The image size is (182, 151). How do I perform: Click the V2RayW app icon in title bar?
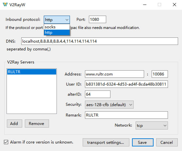tap(5, 5)
